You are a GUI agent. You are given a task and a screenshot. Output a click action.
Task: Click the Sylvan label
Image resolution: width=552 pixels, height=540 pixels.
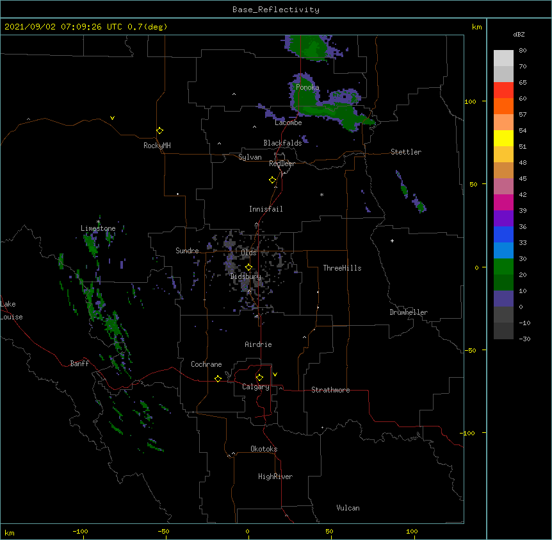[250, 157]
